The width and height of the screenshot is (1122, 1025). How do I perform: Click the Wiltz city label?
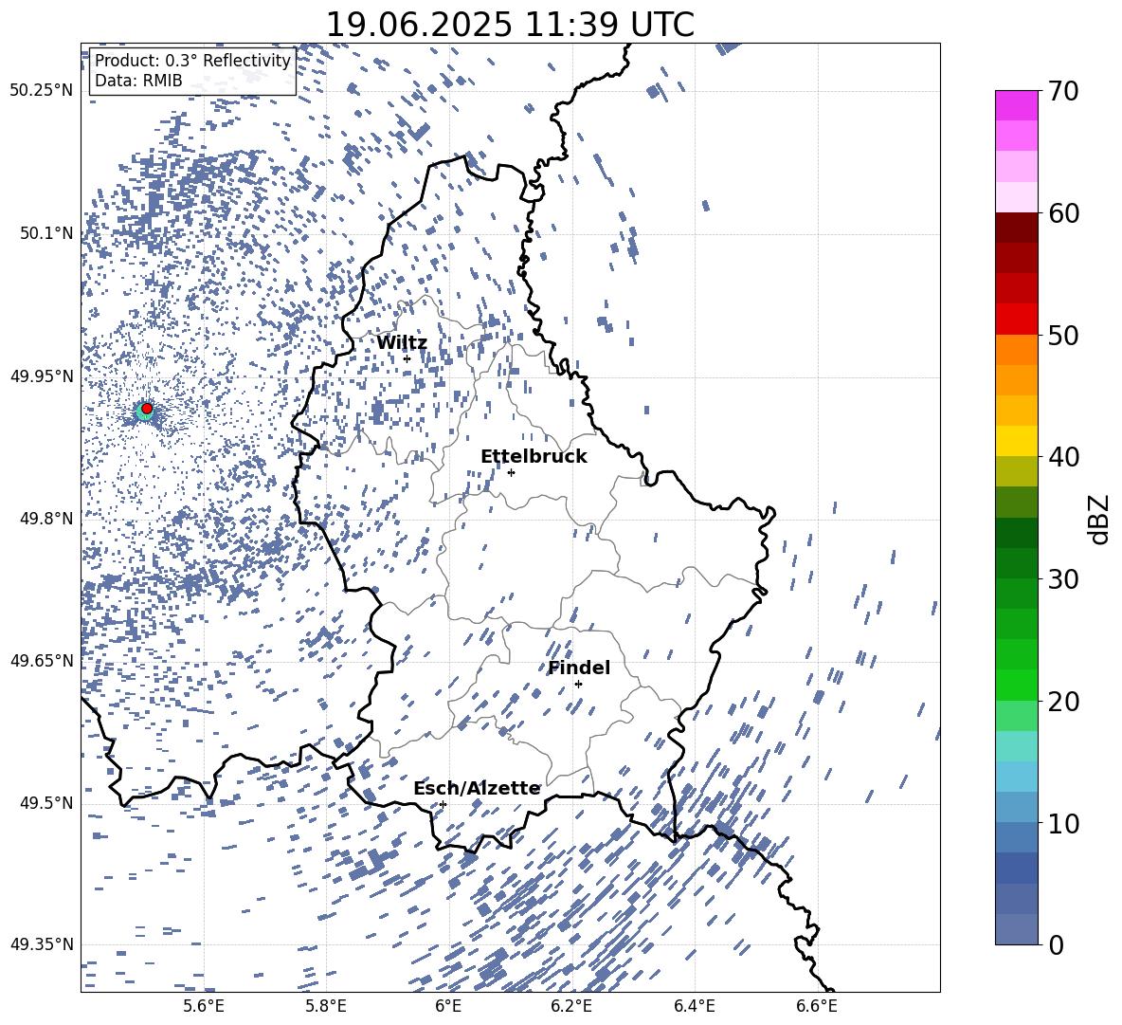(x=402, y=343)
